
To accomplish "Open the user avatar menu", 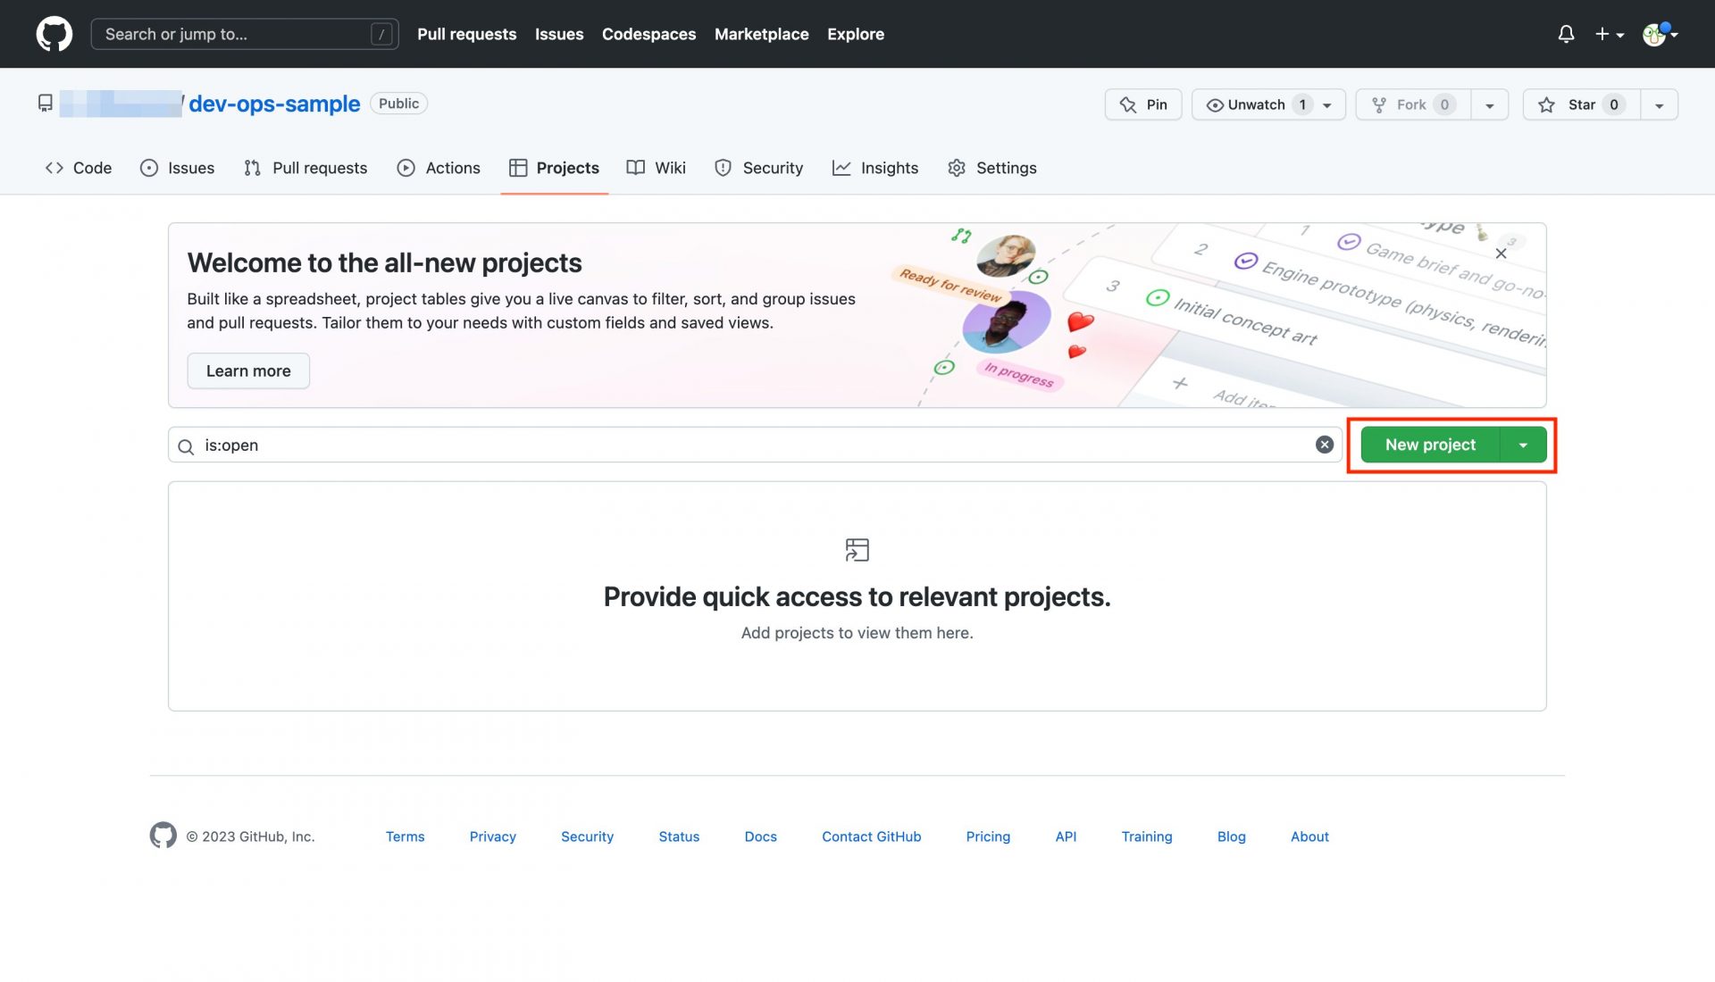I will click(1659, 34).
